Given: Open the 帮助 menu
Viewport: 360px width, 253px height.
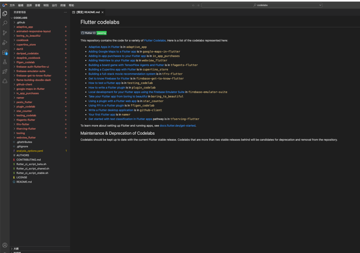Looking at the screenshot, I should pos(71,5).
